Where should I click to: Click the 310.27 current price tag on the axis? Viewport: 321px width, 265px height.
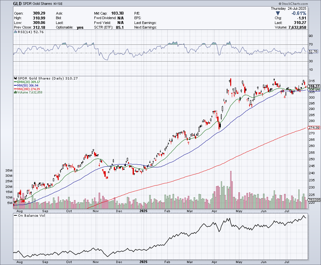(314, 86)
